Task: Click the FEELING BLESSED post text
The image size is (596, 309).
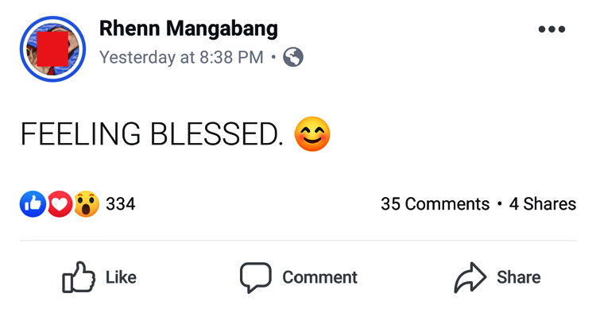Action: pyautogui.click(x=152, y=133)
